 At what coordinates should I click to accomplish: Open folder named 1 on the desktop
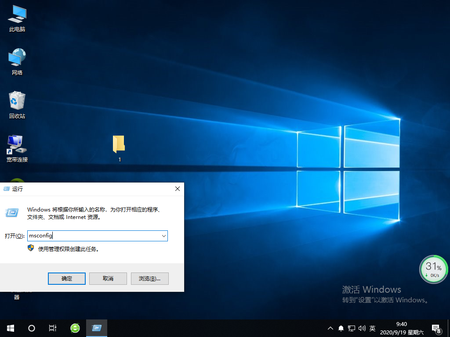click(119, 145)
